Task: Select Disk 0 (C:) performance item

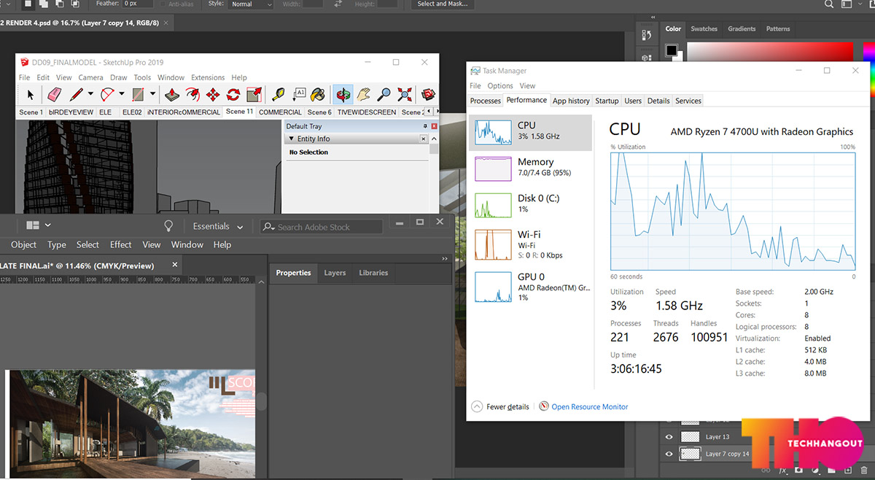Action: 530,204
